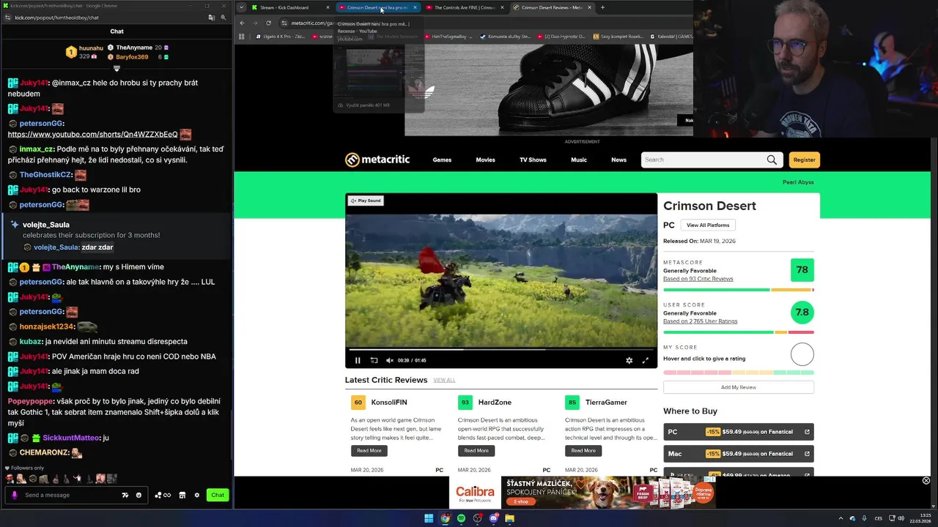Expand the chat leaderboard chevron
Image resolution: width=938 pixels, height=527 pixels.
pos(117,69)
